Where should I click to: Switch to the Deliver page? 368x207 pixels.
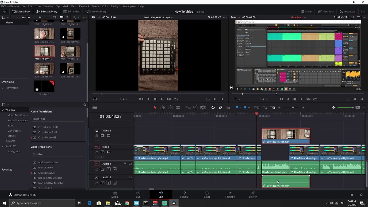[253, 195]
